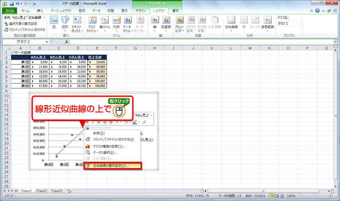Switch to the Sheet2 tab
This screenshot has width=340, height=201.
[x=41, y=191]
